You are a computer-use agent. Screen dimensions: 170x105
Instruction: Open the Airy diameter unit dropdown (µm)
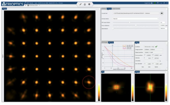pyautogui.click(x=161, y=64)
